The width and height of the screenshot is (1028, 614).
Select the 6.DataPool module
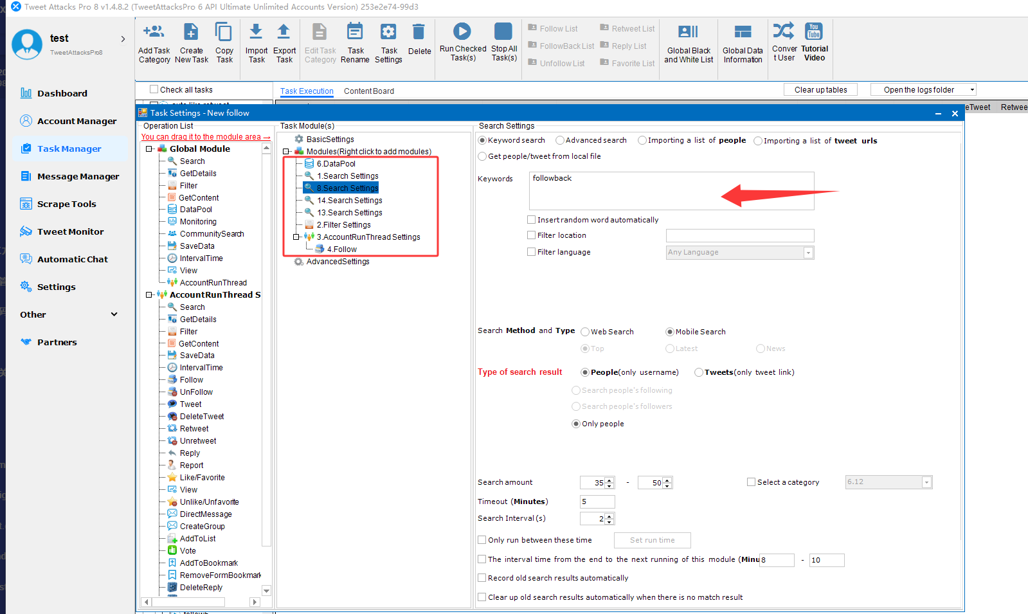click(336, 164)
